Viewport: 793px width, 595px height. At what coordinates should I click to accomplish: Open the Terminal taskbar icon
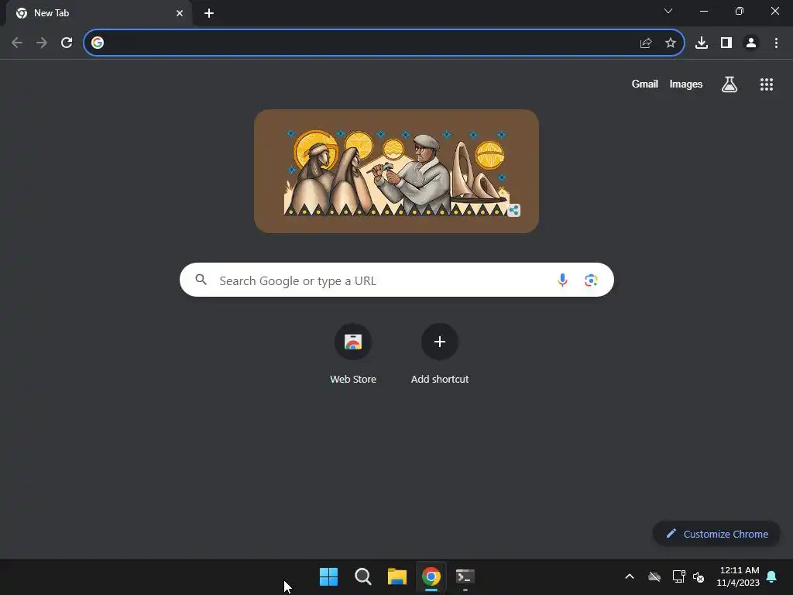coord(465,576)
